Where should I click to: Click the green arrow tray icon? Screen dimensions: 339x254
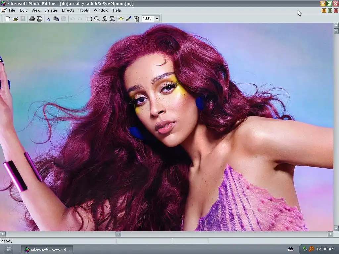(305, 249)
